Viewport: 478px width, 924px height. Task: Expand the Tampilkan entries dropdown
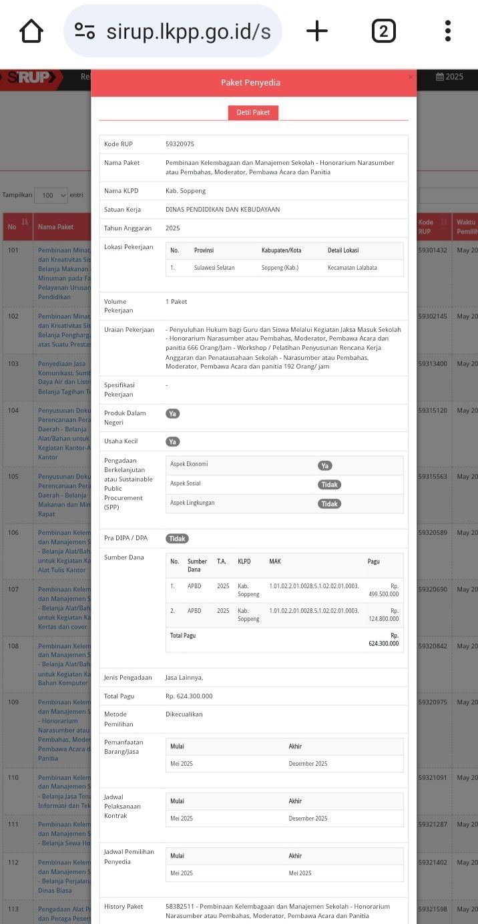pos(51,196)
